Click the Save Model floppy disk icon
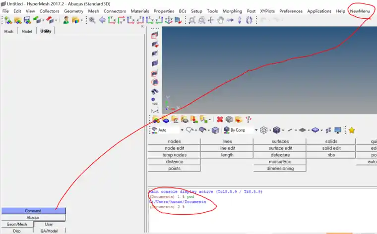The image size is (377, 234). pyautogui.click(x=27, y=20)
